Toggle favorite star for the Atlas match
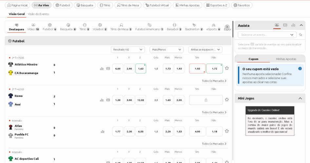 [227, 131]
